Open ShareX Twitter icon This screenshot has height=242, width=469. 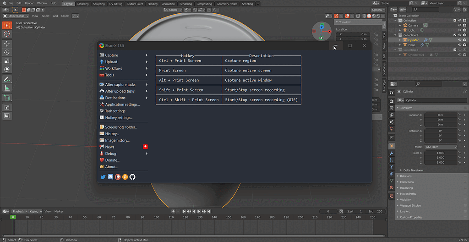103,177
